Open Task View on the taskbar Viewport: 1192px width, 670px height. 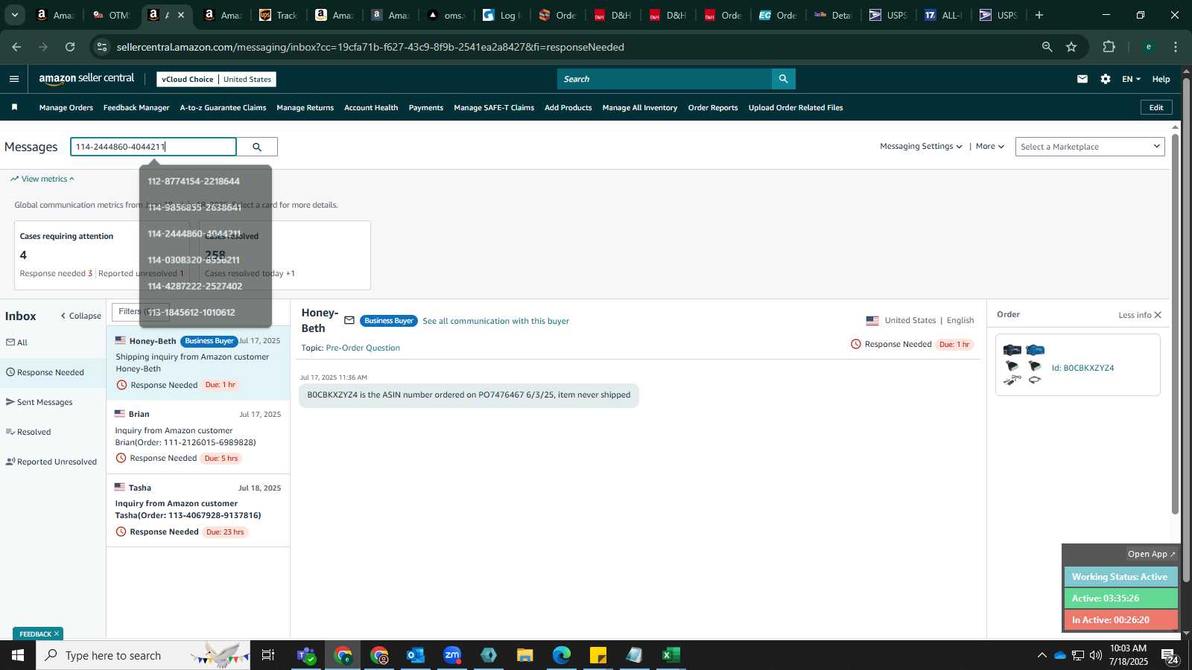[268, 655]
